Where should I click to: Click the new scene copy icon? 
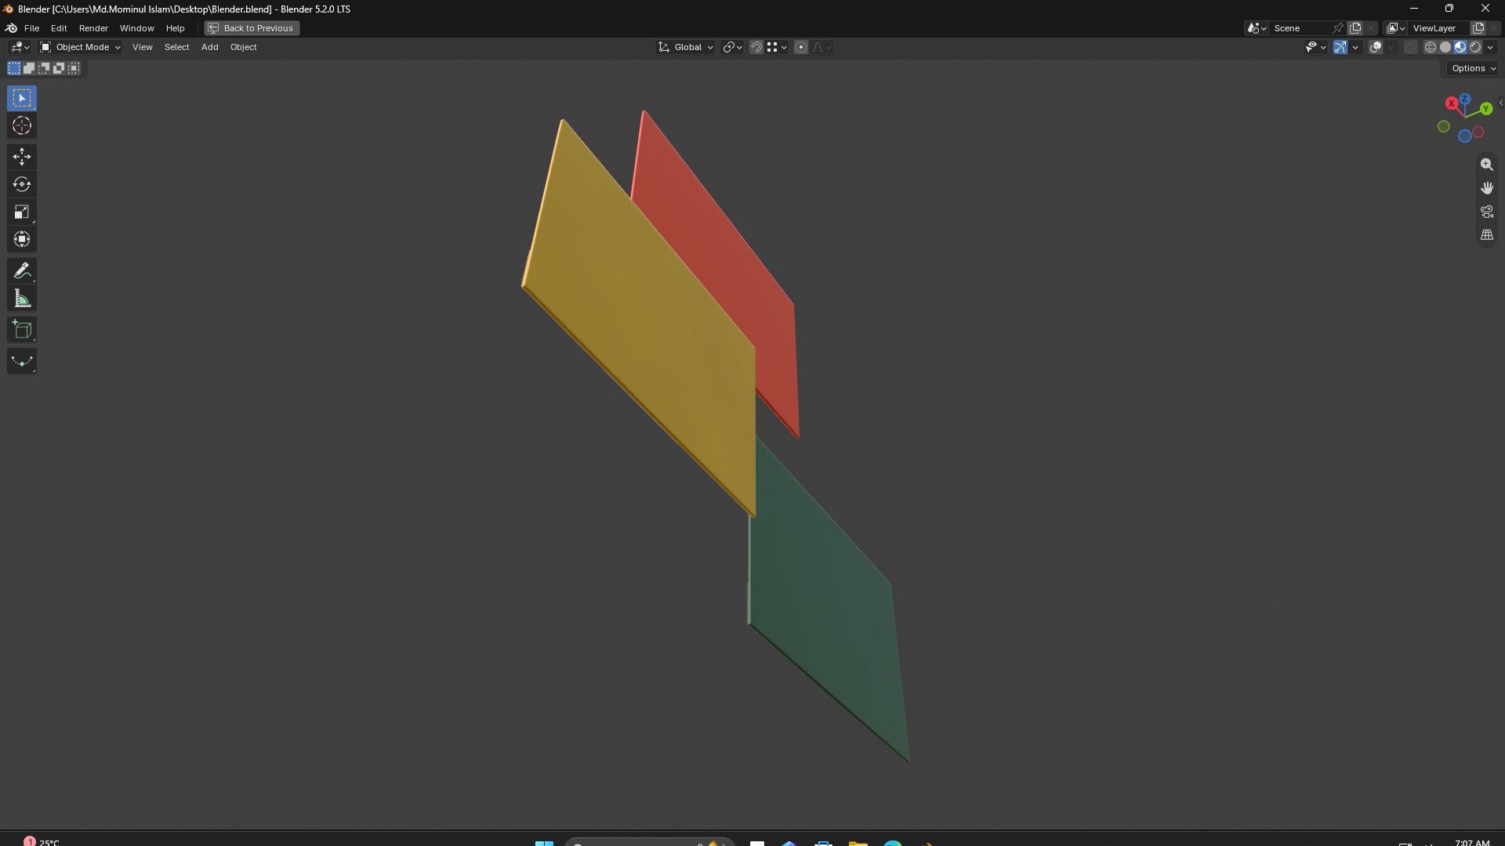point(1355,28)
